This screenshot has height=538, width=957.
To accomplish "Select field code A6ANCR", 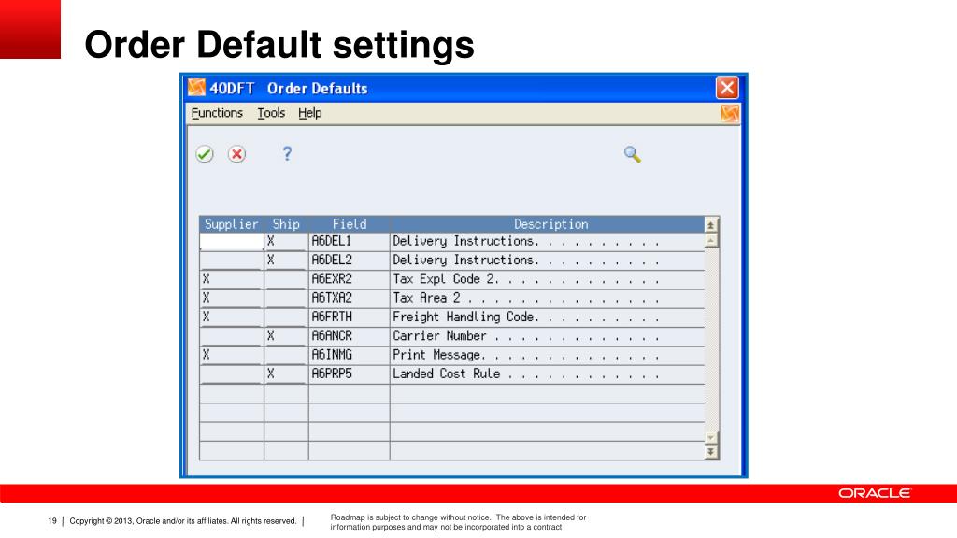I will click(x=332, y=336).
